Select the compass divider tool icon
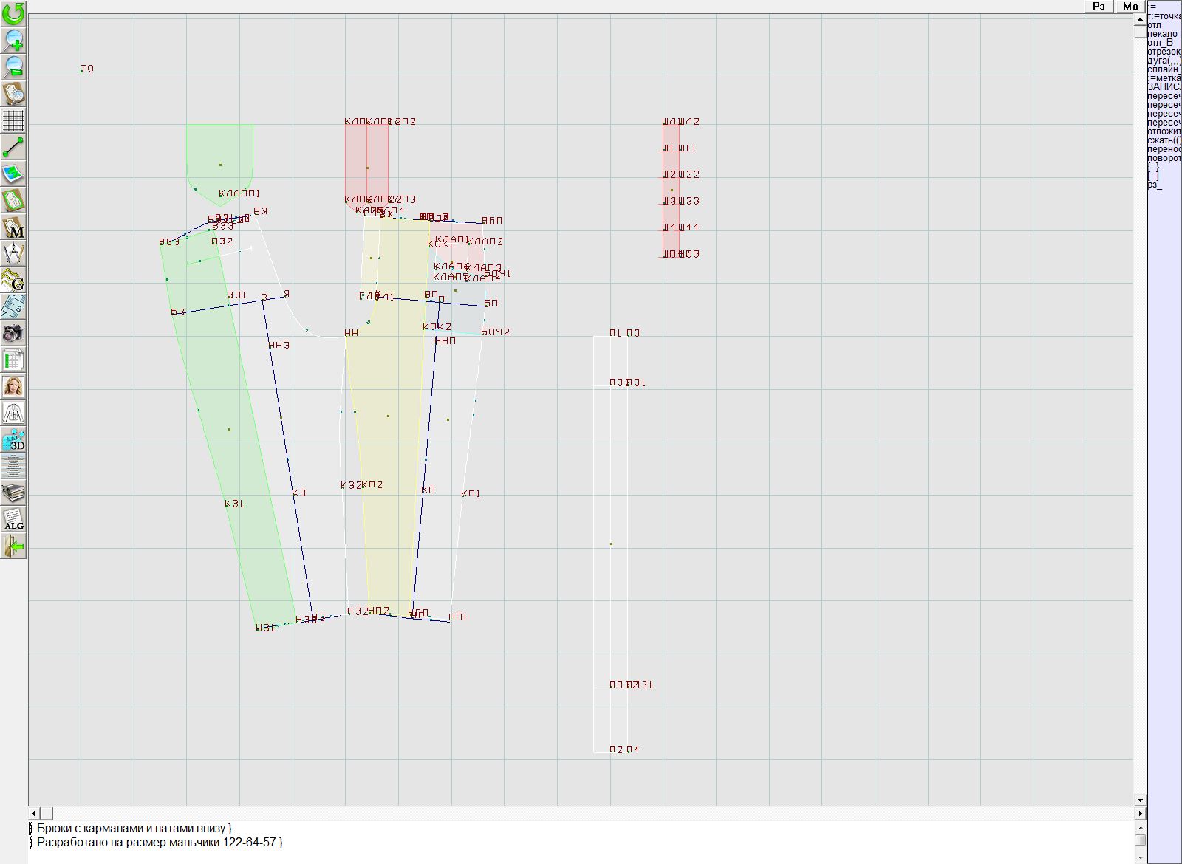Viewport: 1182px width, 864px height. click(x=13, y=253)
